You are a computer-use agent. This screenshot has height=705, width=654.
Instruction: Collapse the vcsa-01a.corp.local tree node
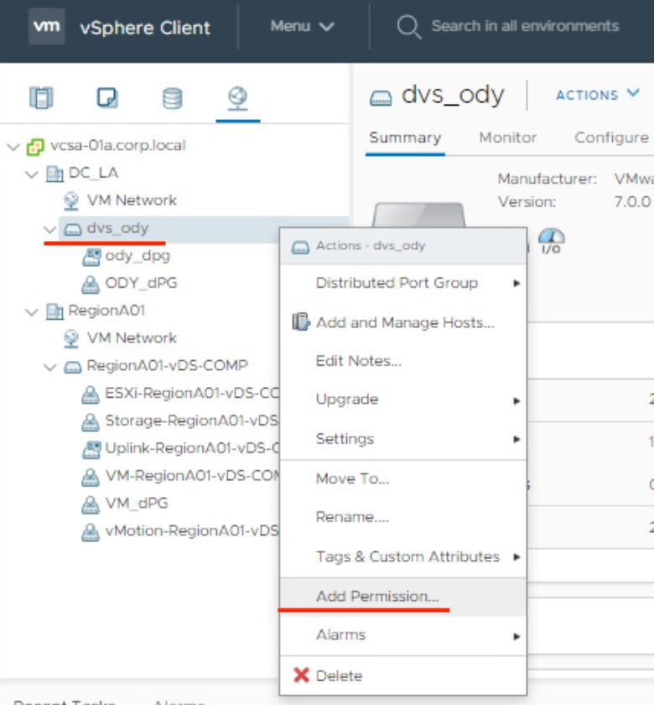(13, 147)
